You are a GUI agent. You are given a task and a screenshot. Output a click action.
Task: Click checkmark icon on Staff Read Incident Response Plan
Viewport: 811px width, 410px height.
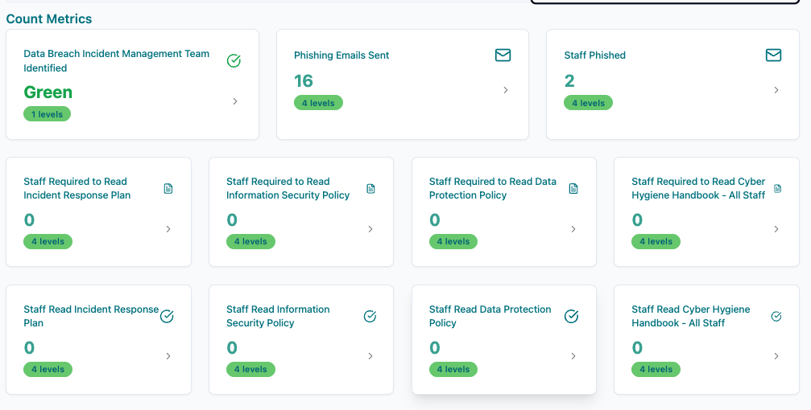click(x=168, y=317)
